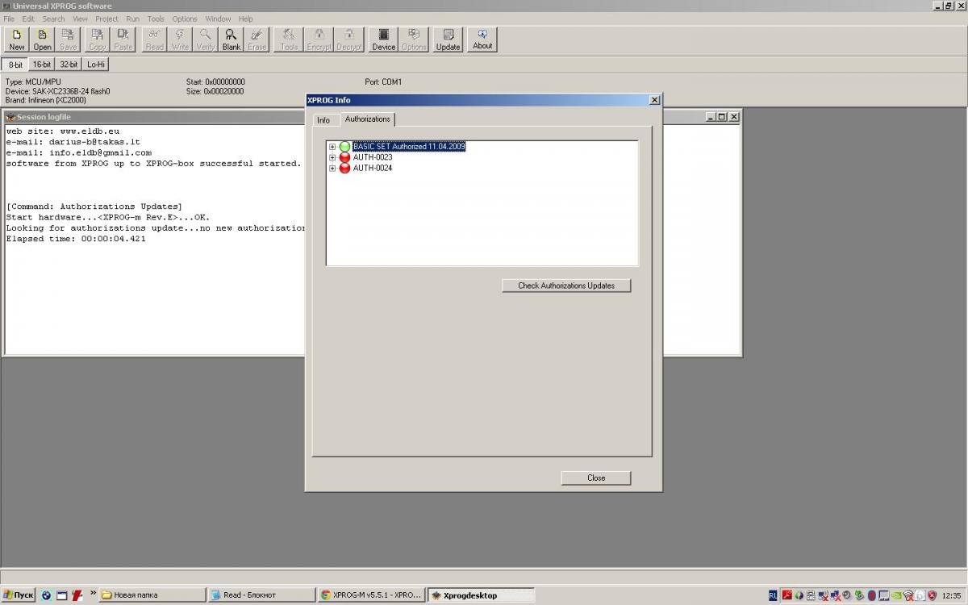The width and height of the screenshot is (968, 605).
Task: Run the Blank check tool
Action: point(232,39)
